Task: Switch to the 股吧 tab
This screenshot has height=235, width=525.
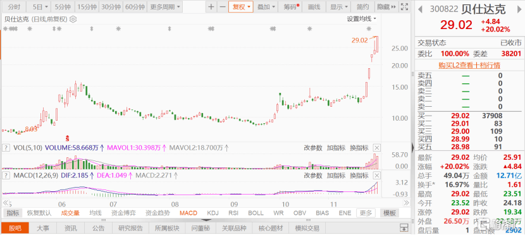Action: click(15, 228)
